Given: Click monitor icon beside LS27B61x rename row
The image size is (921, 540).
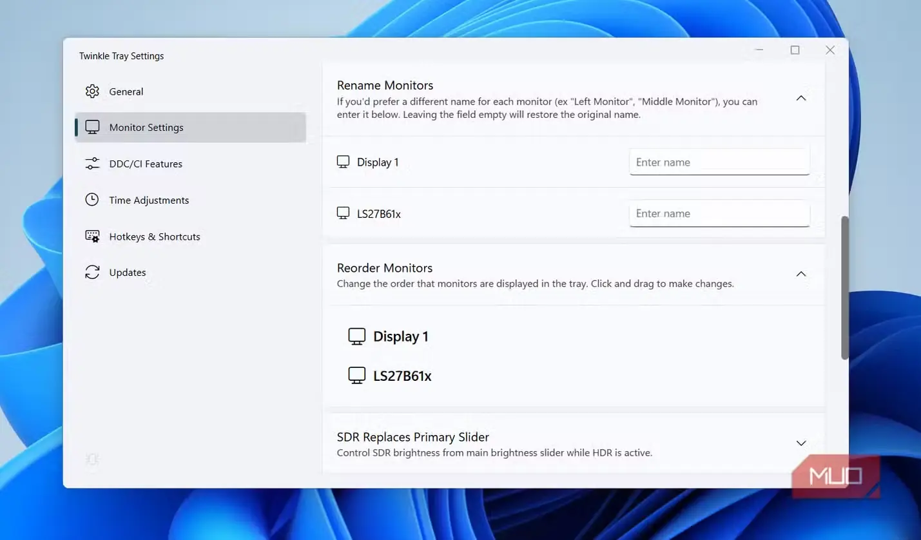Looking at the screenshot, I should pyautogui.click(x=344, y=213).
